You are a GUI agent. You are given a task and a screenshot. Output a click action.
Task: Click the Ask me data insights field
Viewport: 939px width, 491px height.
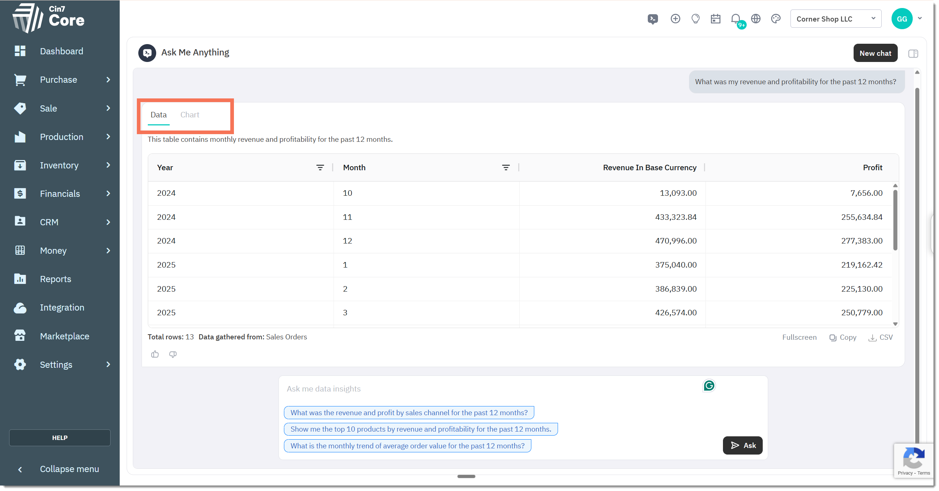489,389
